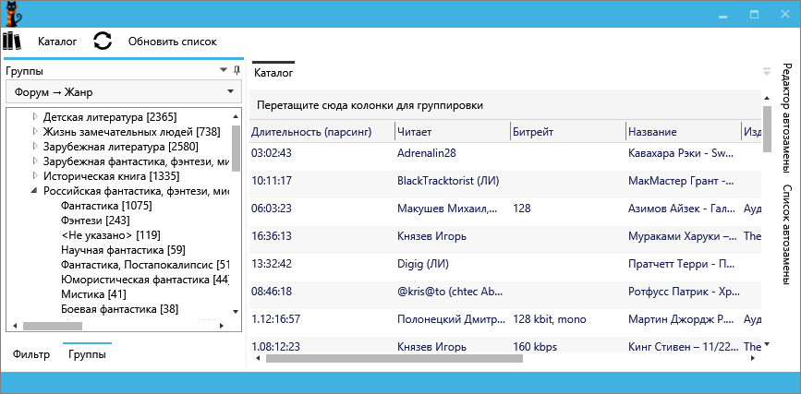The image size is (801, 394).
Task: Select Мистика [41] item
Action: pyautogui.click(x=93, y=294)
